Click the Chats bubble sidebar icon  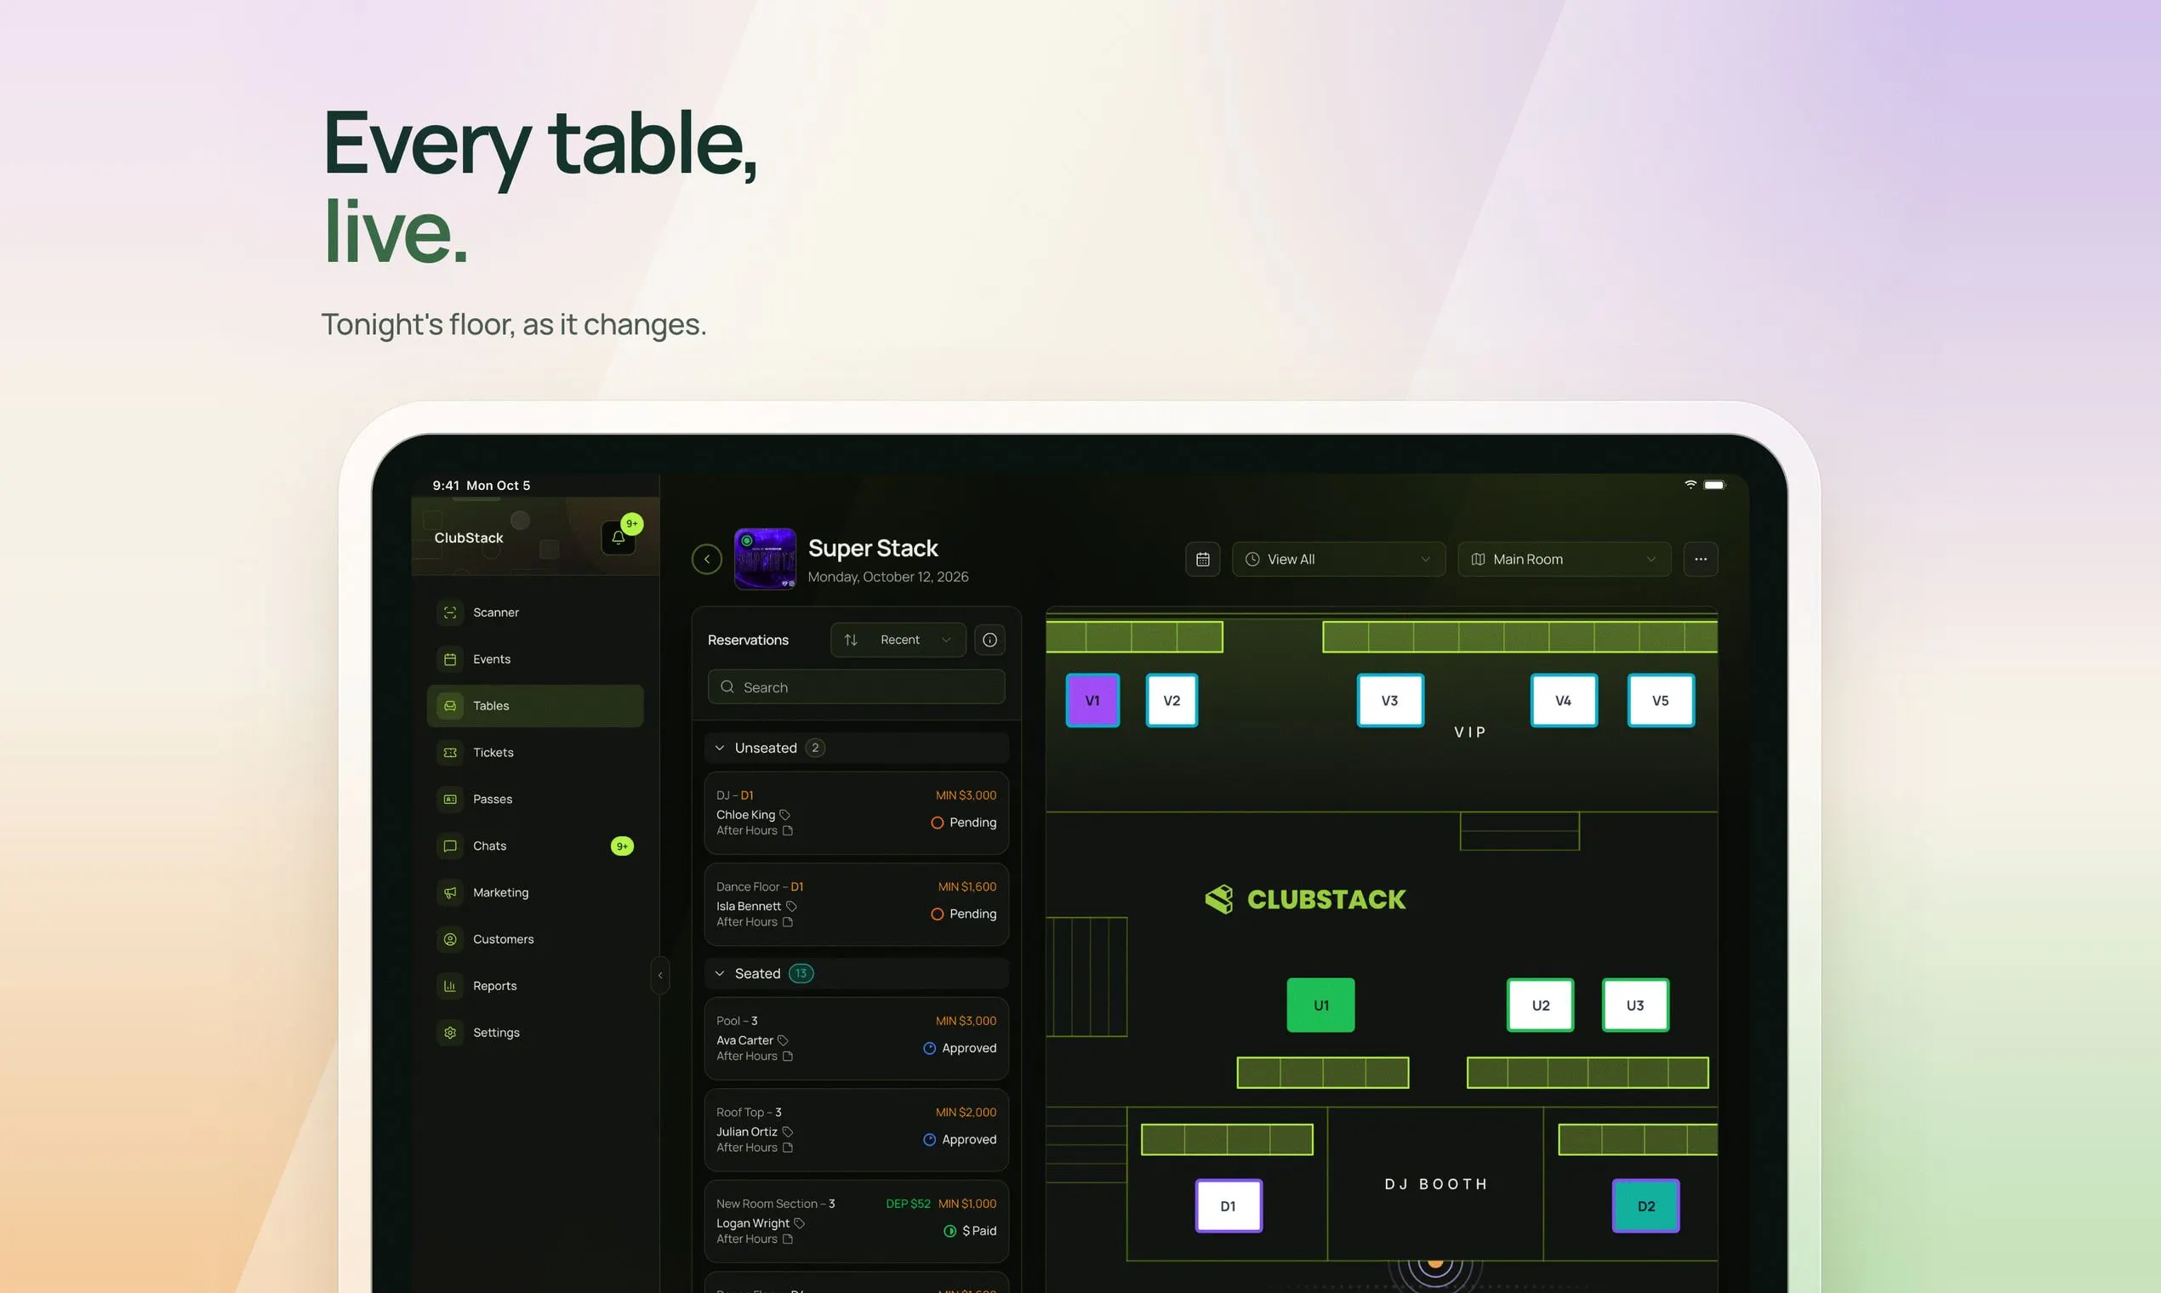[449, 846]
